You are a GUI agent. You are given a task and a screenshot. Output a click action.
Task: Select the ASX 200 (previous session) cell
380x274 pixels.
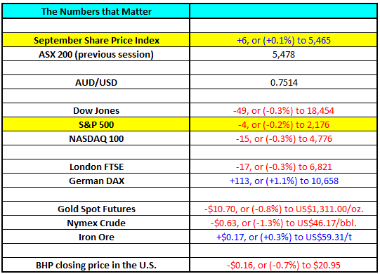[x=96, y=54]
